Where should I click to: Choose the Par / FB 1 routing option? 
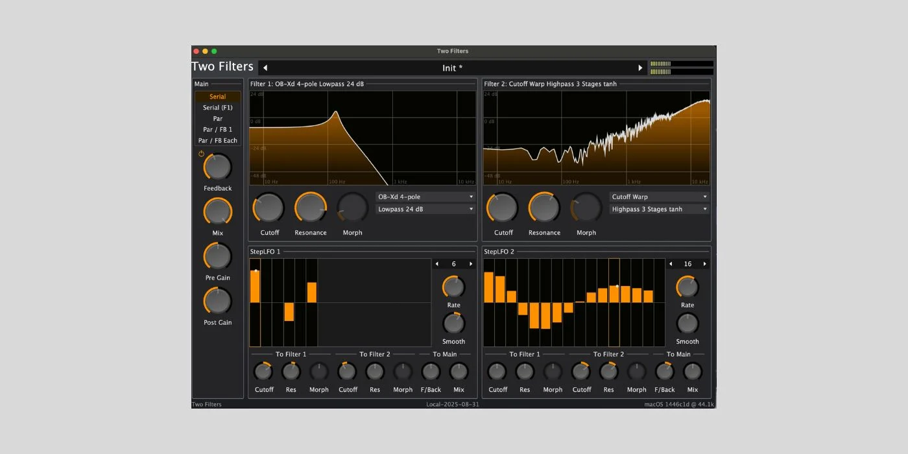click(x=217, y=130)
